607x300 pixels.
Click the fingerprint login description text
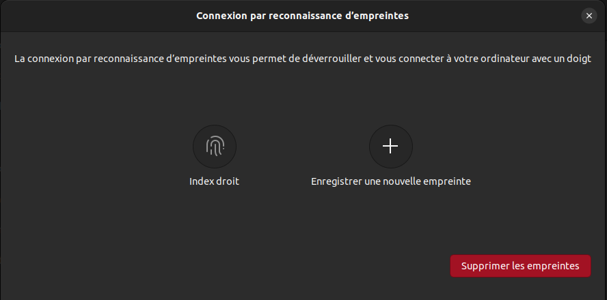coord(303,60)
